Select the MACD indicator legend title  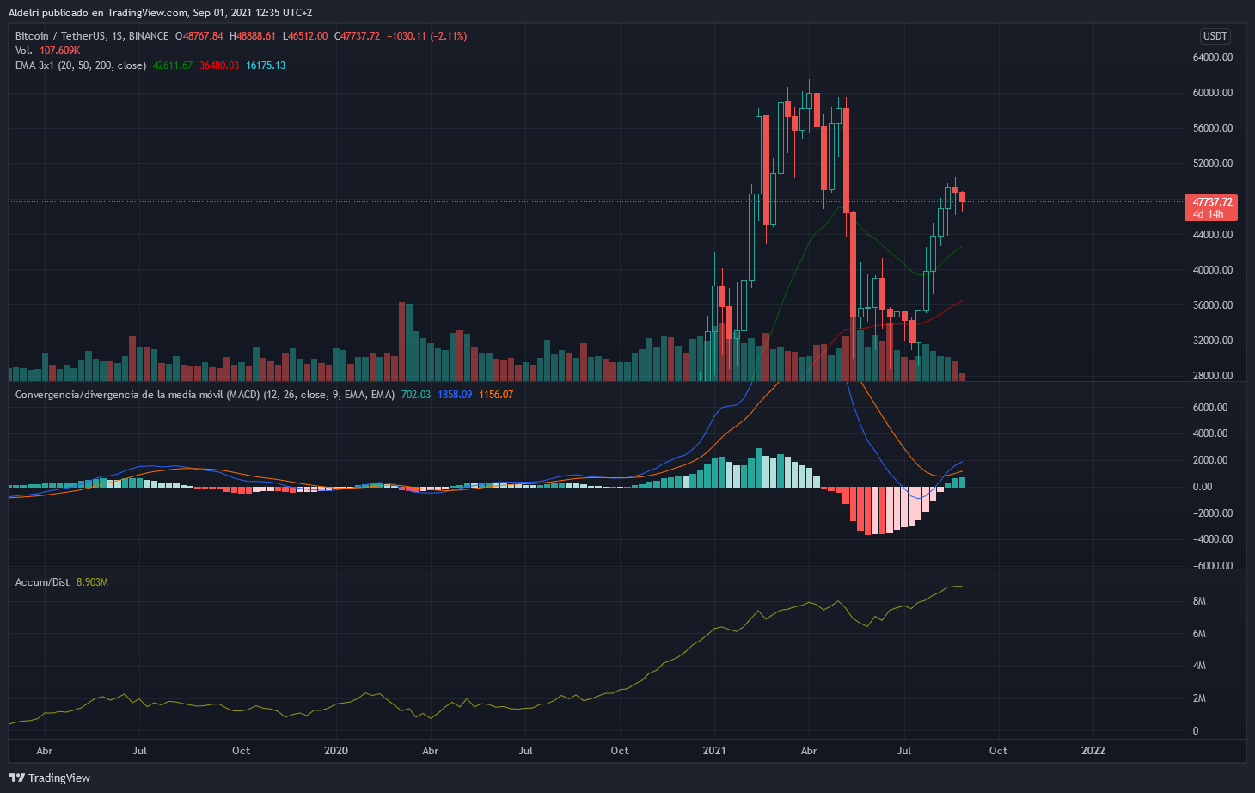tap(205, 395)
